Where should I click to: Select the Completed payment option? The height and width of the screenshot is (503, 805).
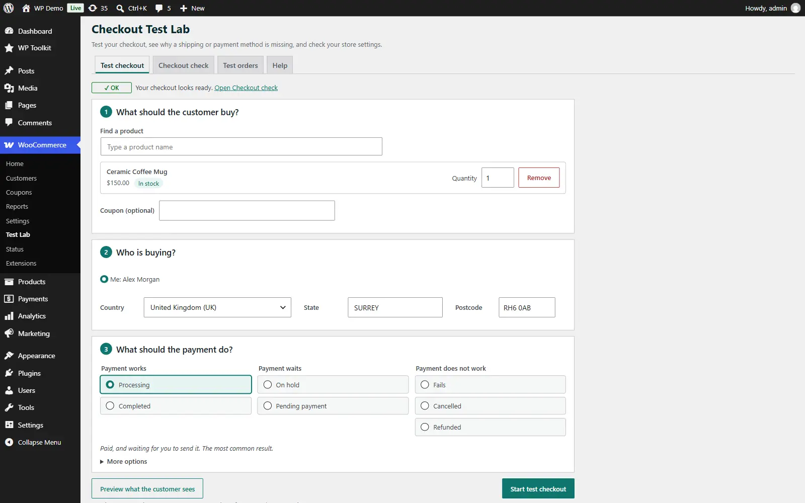click(176, 406)
